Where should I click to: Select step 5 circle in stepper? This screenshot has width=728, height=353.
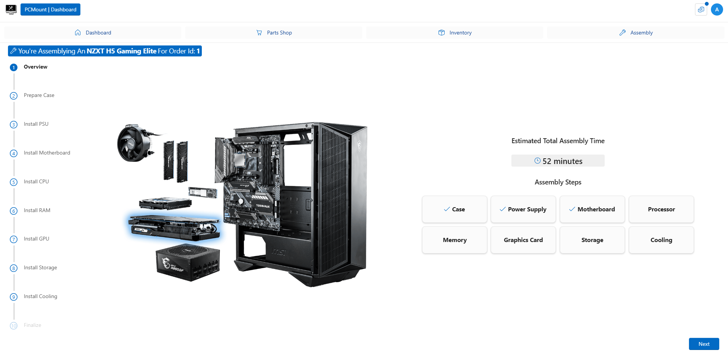[14, 182]
